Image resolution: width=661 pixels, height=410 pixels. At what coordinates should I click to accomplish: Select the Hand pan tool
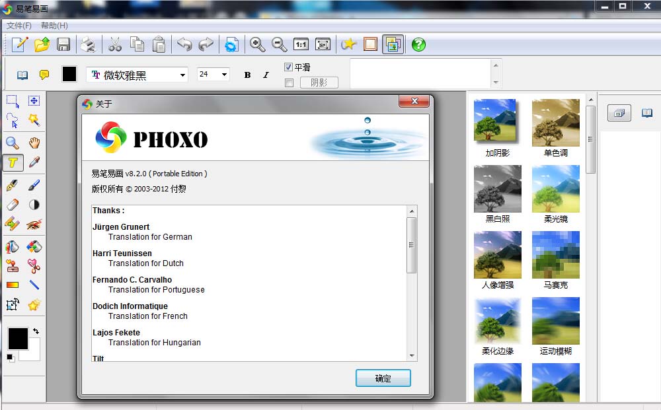click(x=34, y=143)
